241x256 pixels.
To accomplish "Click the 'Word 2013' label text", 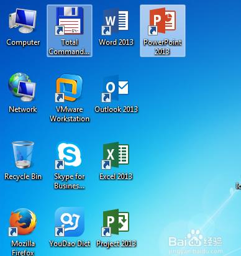I will coord(116,42).
